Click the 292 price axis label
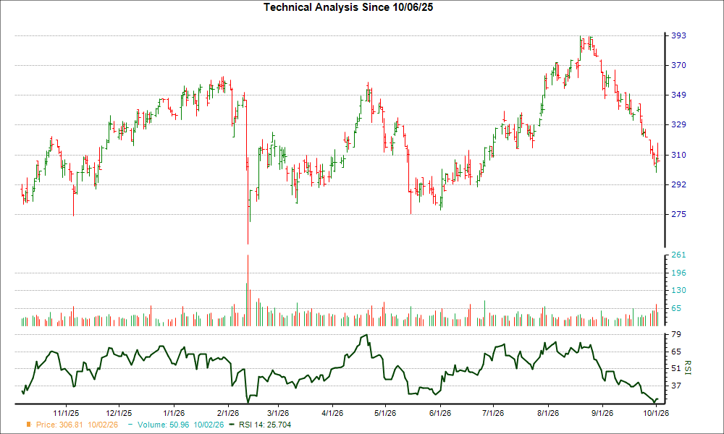 (678, 184)
